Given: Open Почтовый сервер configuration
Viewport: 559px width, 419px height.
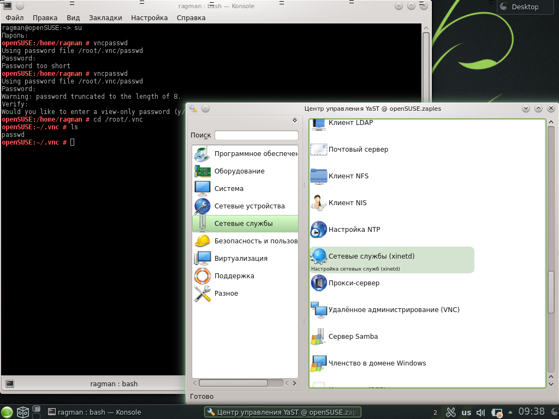Looking at the screenshot, I should tap(358, 149).
